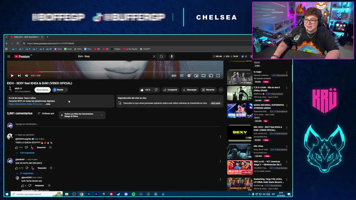Image resolution: width=356 pixels, height=200 pixels.
Task: Open the tab search dropdown arrow
Action: pyautogui.click(x=6, y=37)
